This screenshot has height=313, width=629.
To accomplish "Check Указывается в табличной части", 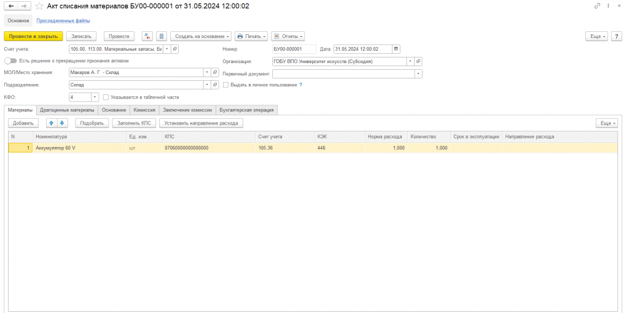I will 106,97.
